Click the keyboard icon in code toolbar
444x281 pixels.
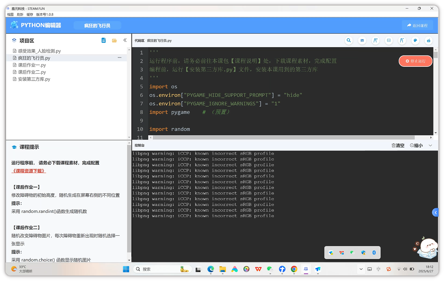[428, 40]
